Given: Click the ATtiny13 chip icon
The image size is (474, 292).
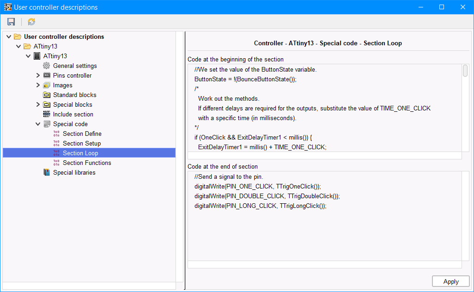Looking at the screenshot, I should [x=37, y=56].
